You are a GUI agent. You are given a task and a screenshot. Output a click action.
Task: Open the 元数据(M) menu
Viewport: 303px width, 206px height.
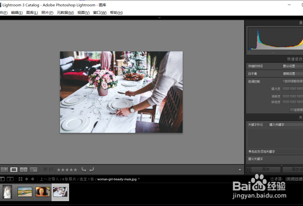point(65,13)
